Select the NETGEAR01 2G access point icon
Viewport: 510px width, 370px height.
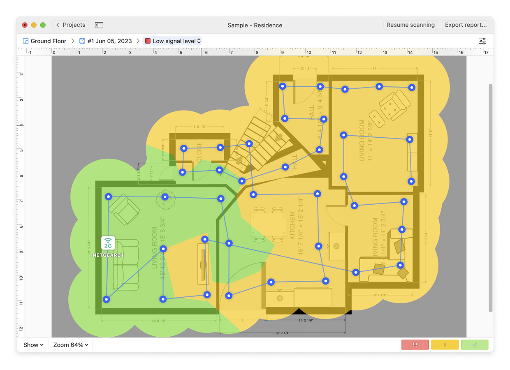108,243
